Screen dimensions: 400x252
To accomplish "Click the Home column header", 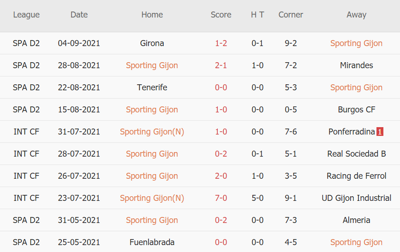I will click(152, 15).
